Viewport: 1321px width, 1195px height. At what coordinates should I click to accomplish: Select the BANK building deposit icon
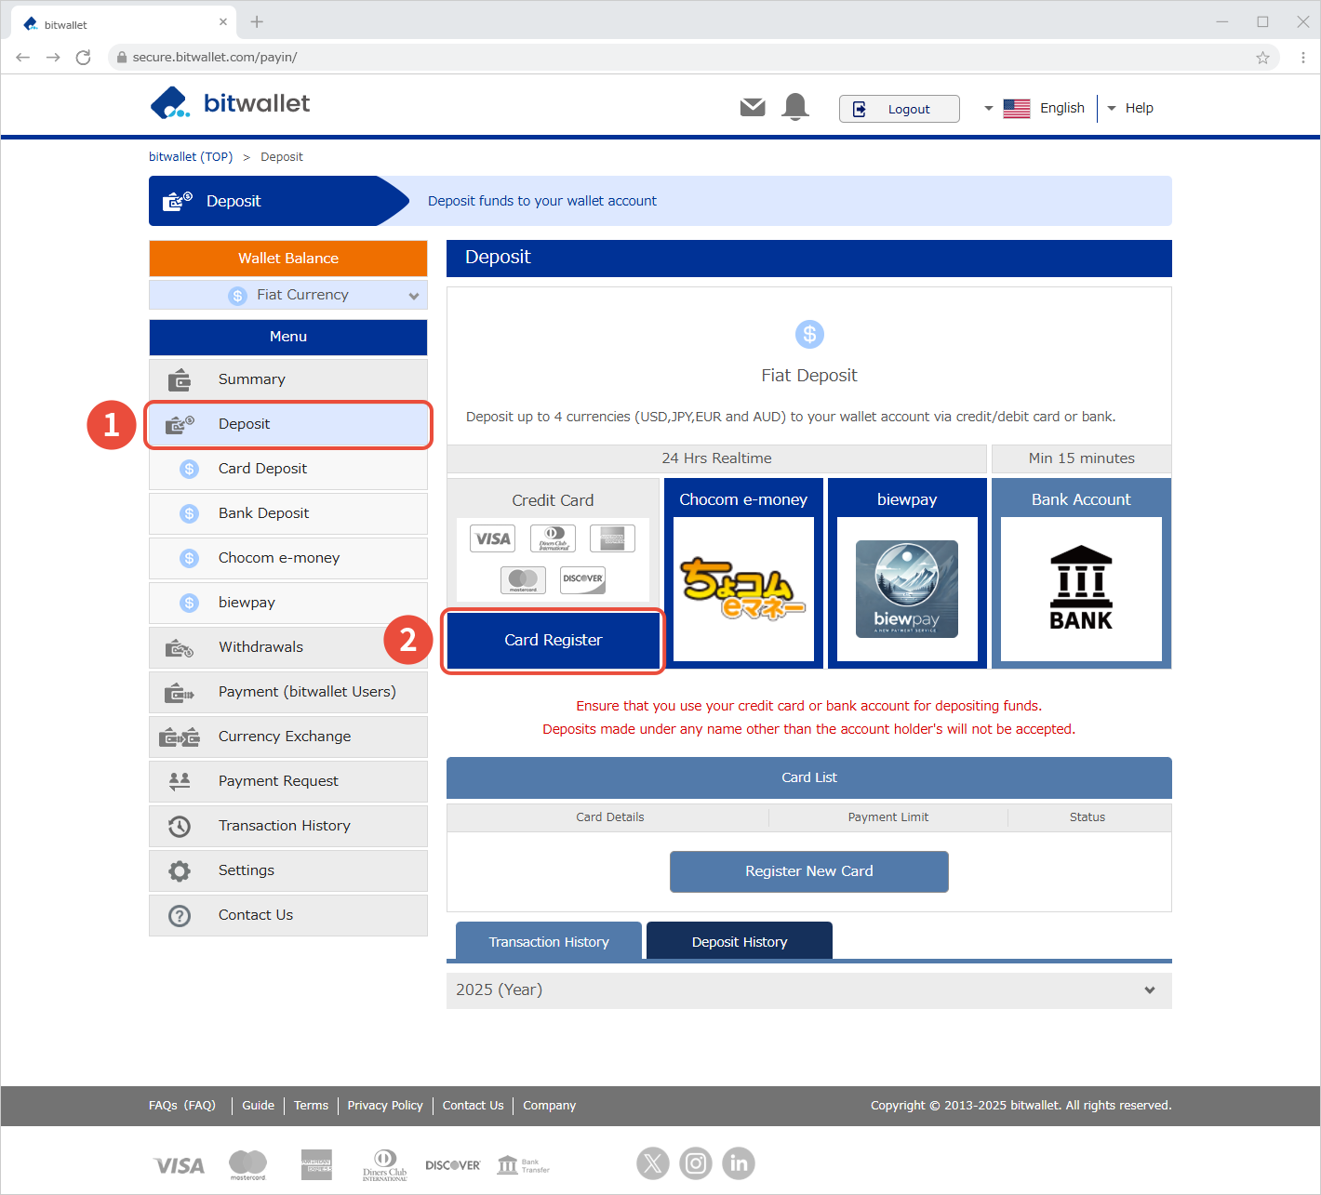[1081, 589]
